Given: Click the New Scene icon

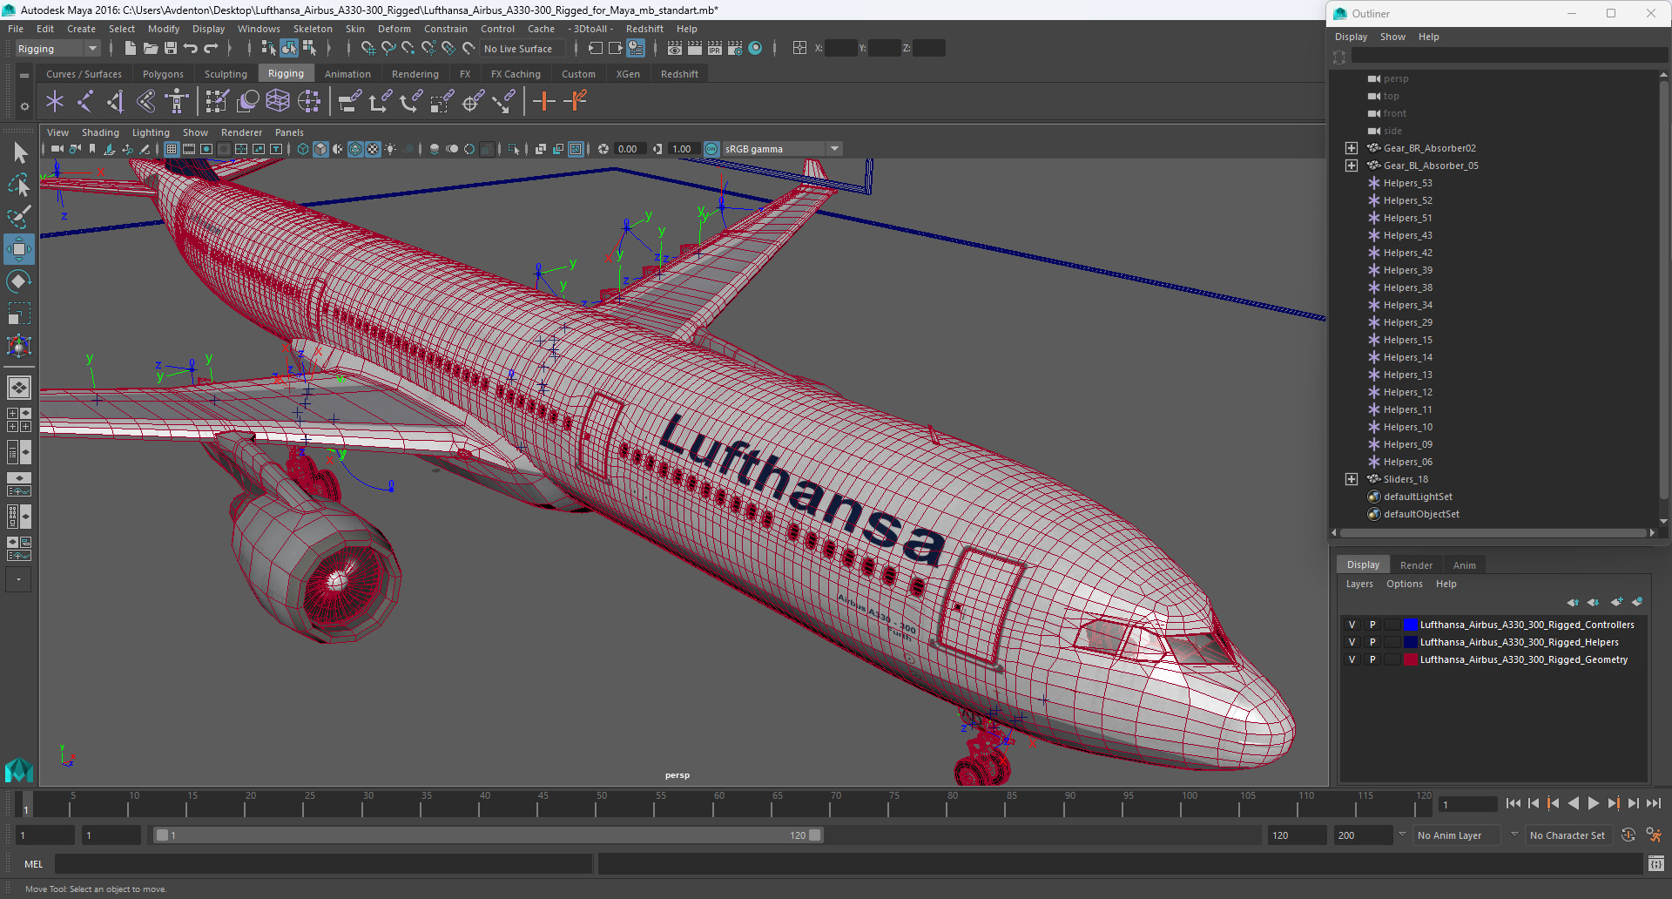Looking at the screenshot, I should pos(130,49).
